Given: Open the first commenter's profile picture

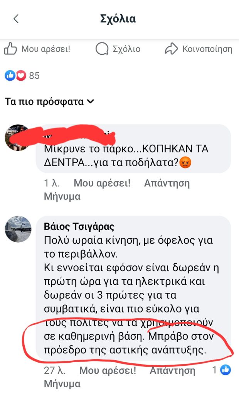Looking at the screenshot, I should point(17,138).
